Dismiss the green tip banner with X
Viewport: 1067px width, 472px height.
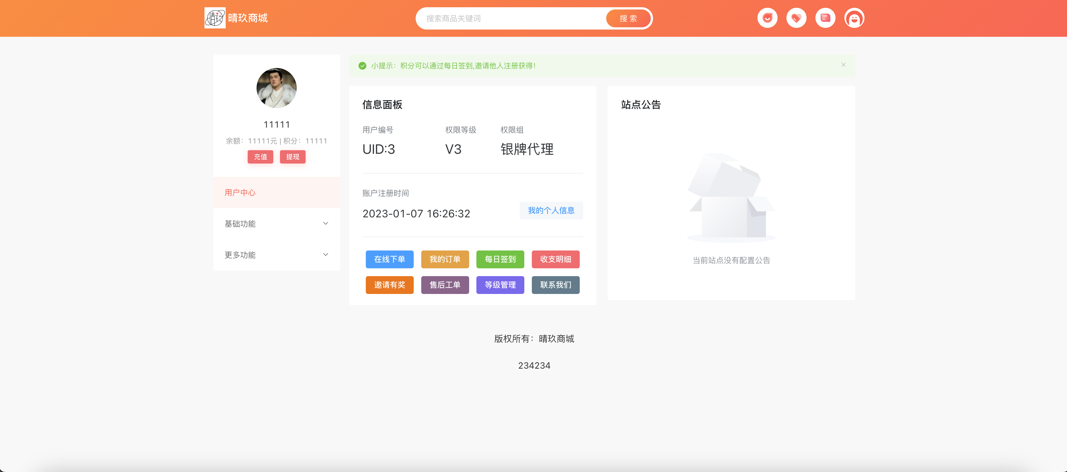tap(843, 65)
